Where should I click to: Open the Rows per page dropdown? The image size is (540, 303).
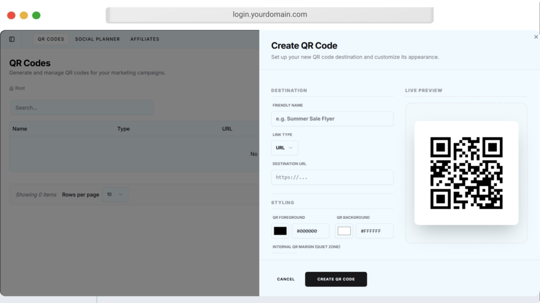pos(114,195)
